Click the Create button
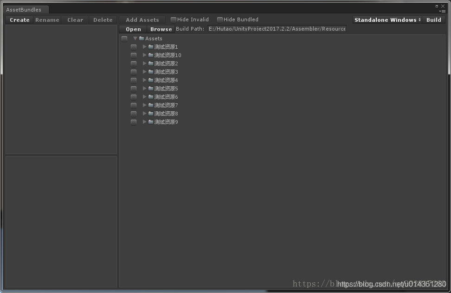This screenshot has height=293, width=451. click(x=19, y=20)
